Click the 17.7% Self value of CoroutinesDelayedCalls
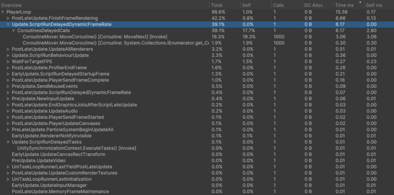The image size is (394, 195). 249,30
